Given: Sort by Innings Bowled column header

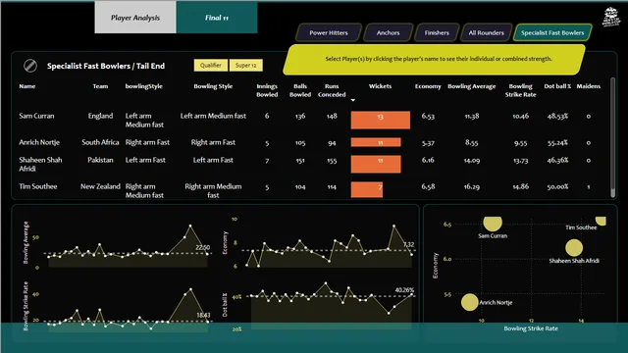Looking at the screenshot, I should pyautogui.click(x=267, y=90).
